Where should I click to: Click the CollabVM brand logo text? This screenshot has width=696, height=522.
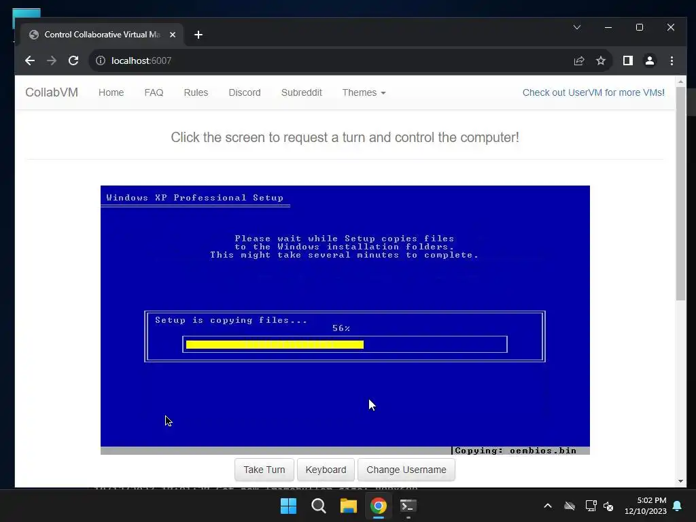click(x=52, y=92)
